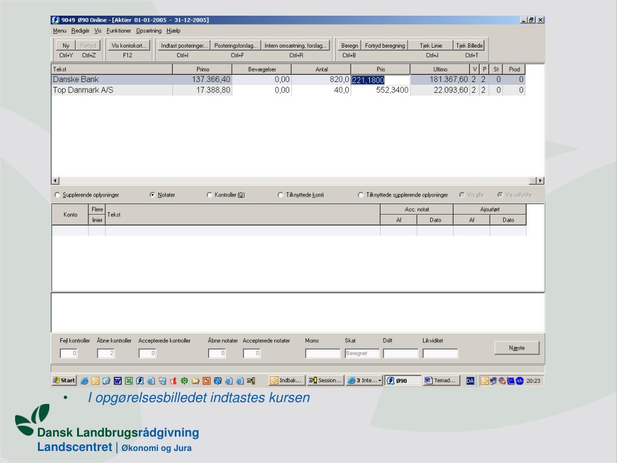
Task: Click the Bevægelser column header
Action: (262, 69)
